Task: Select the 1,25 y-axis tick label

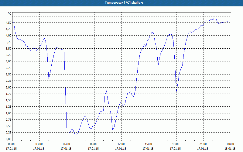Action: pos(9,107)
